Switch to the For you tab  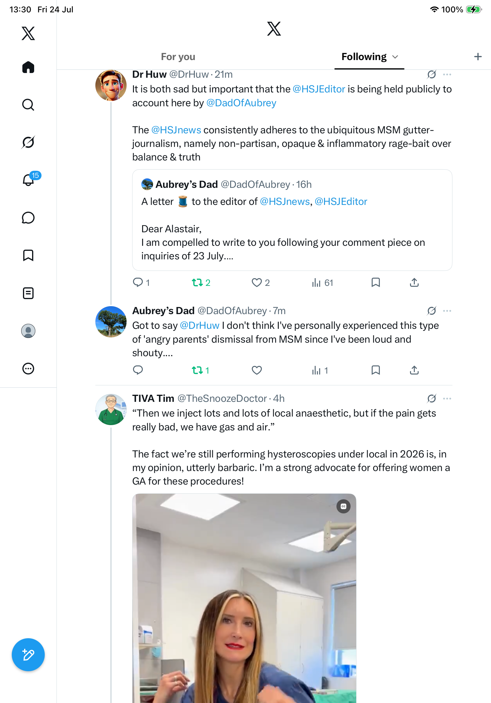tap(178, 57)
